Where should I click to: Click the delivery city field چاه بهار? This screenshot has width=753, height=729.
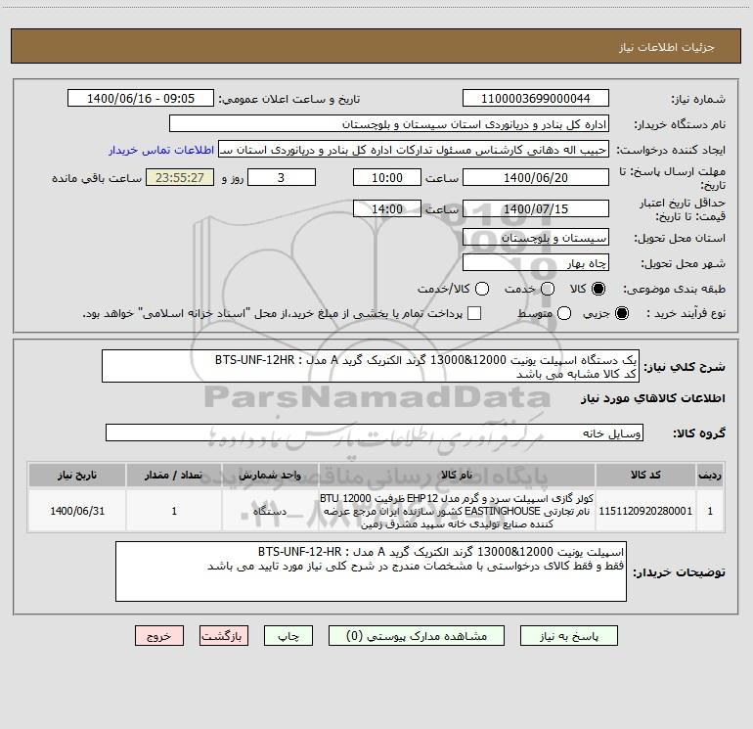pos(536,263)
